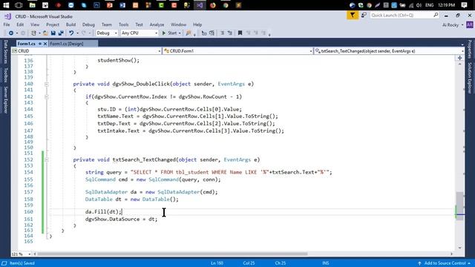The width and height of the screenshot is (475, 267).
Task: Open the Test menu
Action: tap(139, 24)
